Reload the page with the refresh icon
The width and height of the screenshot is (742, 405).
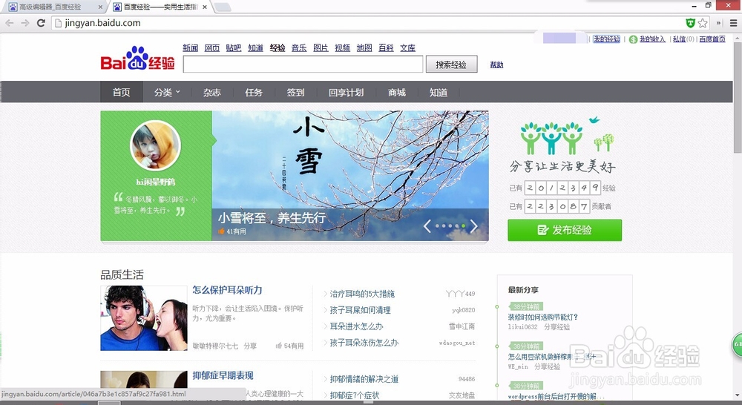pyautogui.click(x=41, y=23)
